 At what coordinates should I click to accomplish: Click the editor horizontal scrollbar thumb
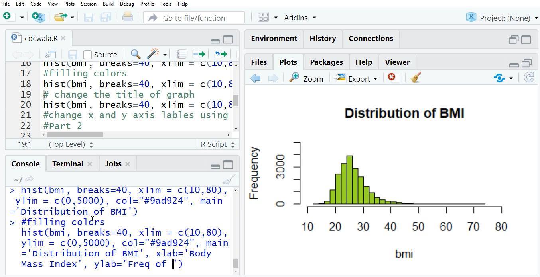[75, 135]
